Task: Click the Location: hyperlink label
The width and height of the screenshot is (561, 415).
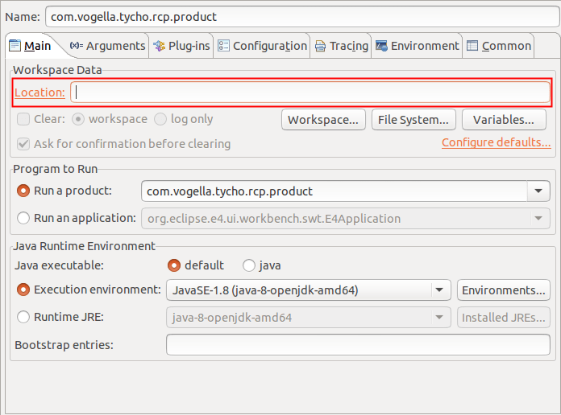Action: point(39,92)
